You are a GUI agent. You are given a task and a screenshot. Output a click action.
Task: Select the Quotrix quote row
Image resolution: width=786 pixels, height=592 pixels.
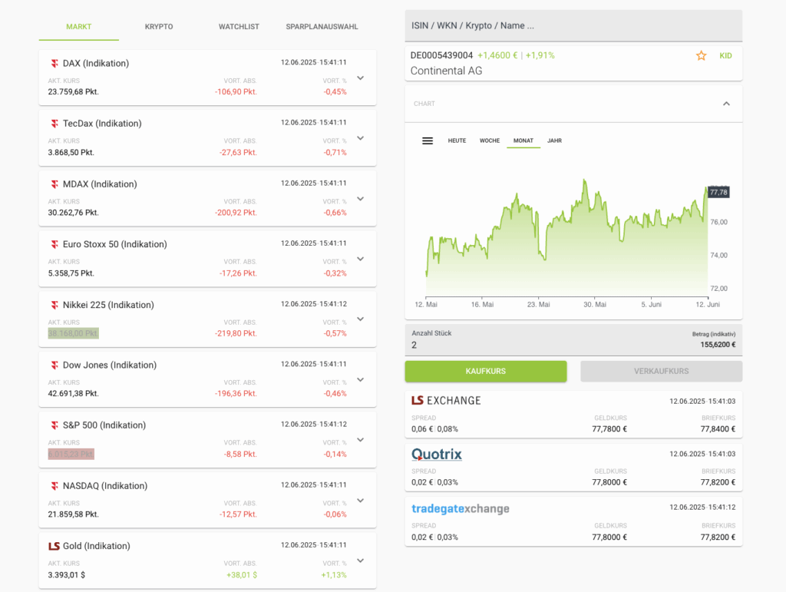pyautogui.click(x=573, y=468)
